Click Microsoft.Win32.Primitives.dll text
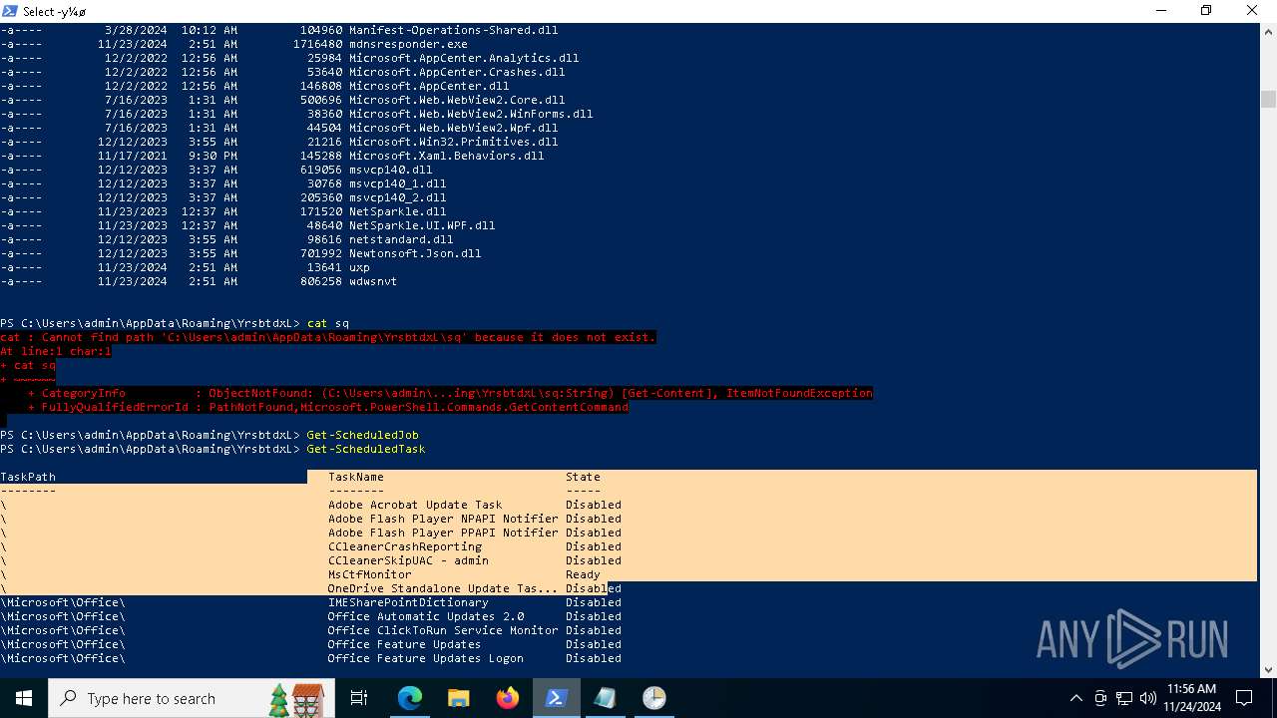The width and height of the screenshot is (1277, 718). click(453, 142)
